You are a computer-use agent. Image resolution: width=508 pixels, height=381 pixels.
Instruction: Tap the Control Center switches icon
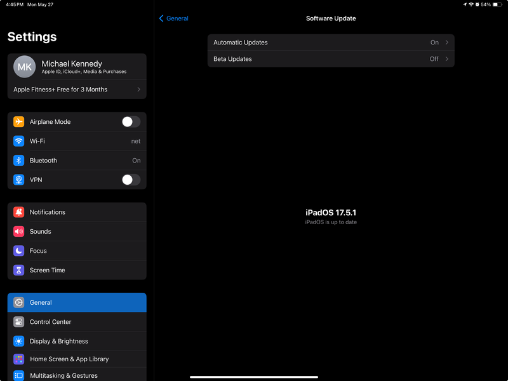(x=19, y=322)
